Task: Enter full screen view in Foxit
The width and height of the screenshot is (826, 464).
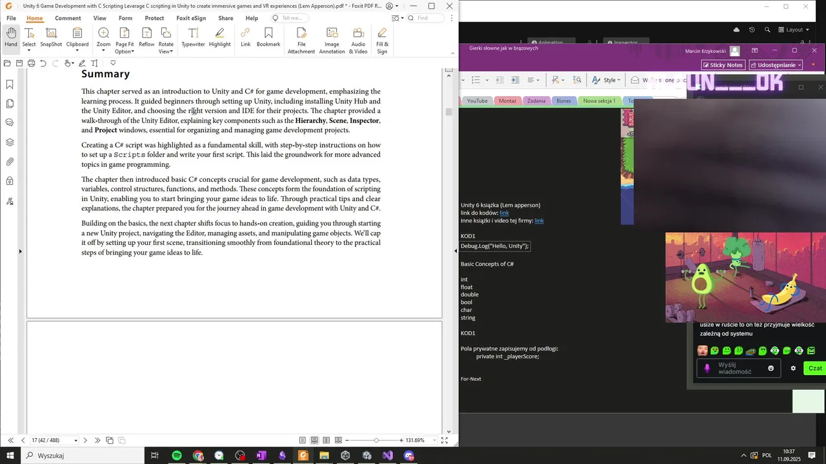Action: pyautogui.click(x=445, y=440)
